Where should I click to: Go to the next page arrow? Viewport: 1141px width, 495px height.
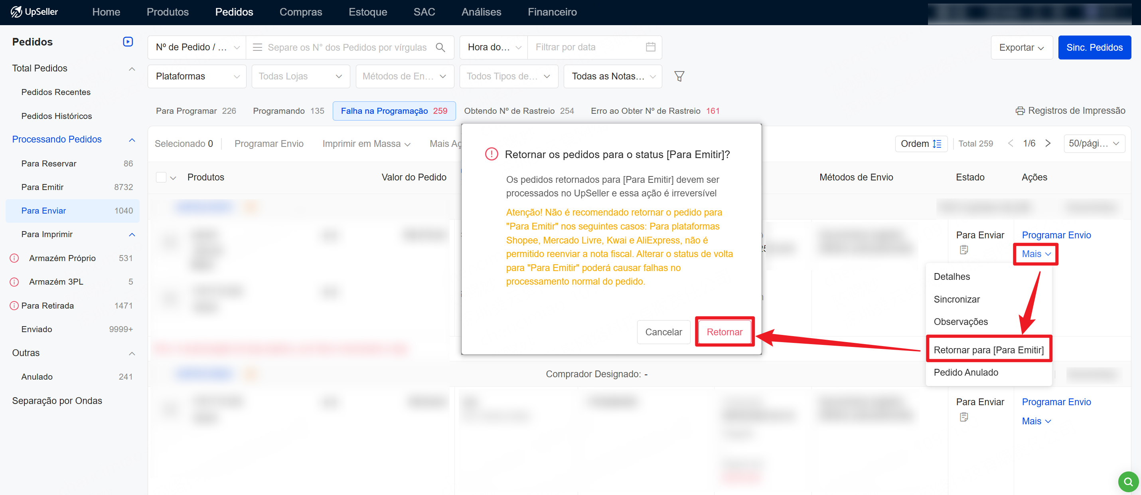(x=1048, y=144)
